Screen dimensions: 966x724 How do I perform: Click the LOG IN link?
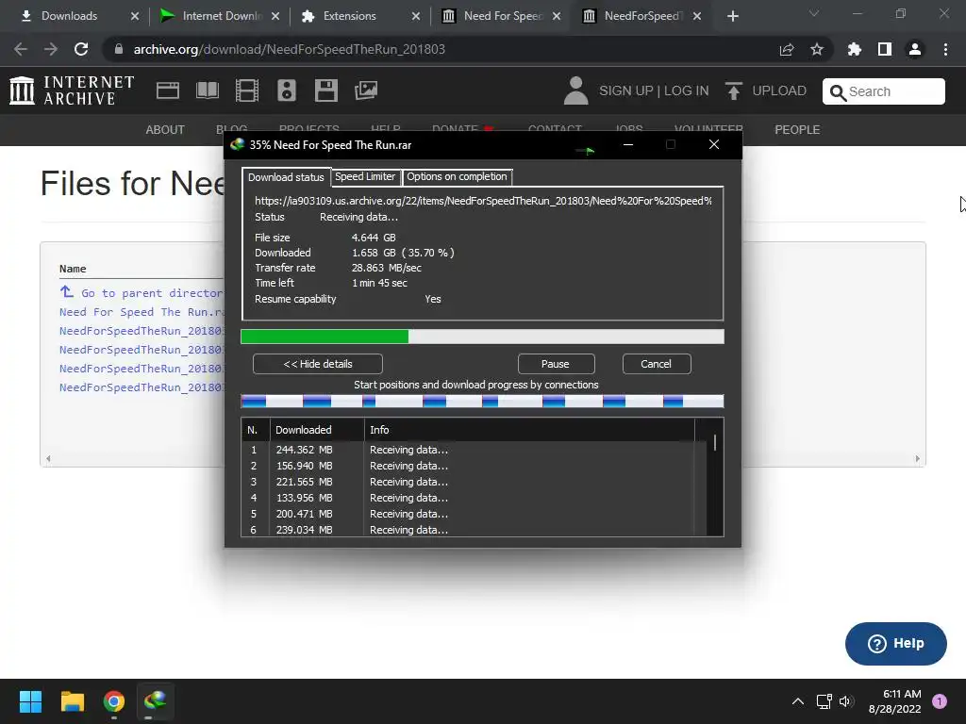coord(687,90)
